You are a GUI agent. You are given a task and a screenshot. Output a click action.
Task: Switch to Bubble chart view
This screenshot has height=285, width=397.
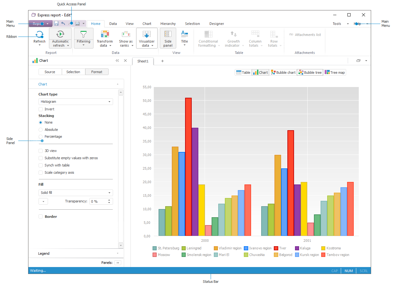[x=283, y=73]
